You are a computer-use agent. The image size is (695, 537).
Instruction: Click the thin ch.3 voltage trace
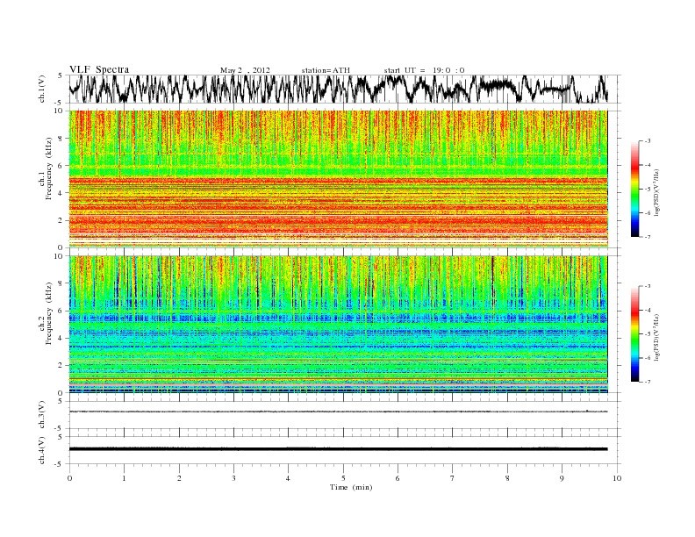(338, 412)
